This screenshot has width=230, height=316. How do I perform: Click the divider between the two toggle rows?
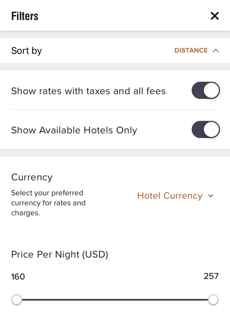click(115, 110)
